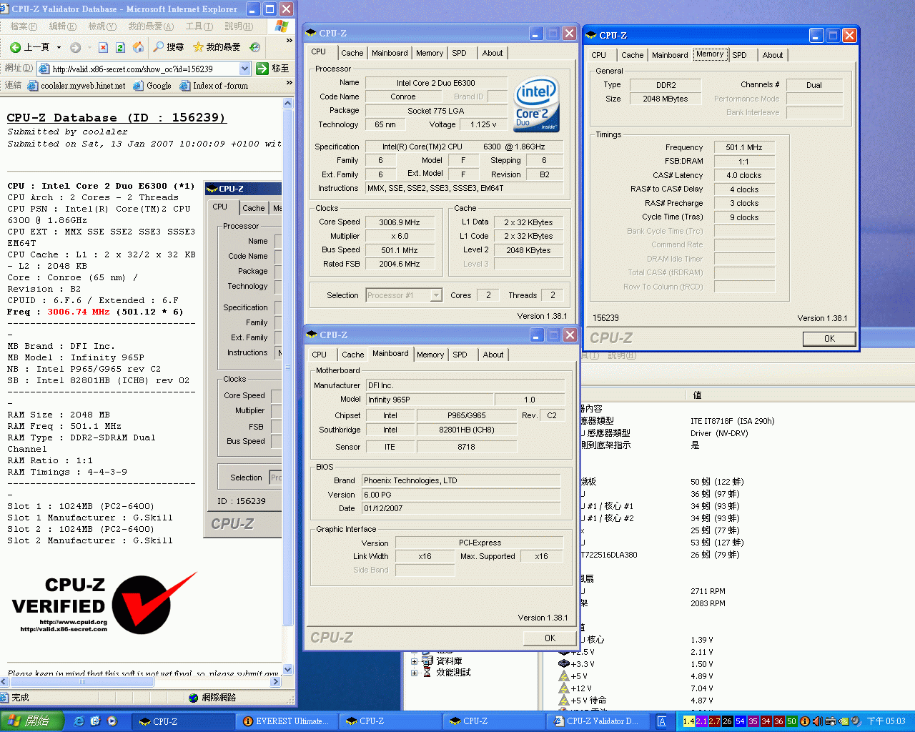Expand the 資料庫 tree node
915x732 pixels.
click(414, 661)
